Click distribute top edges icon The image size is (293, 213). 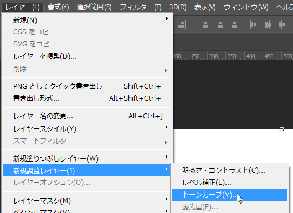pyautogui.click(x=205, y=25)
